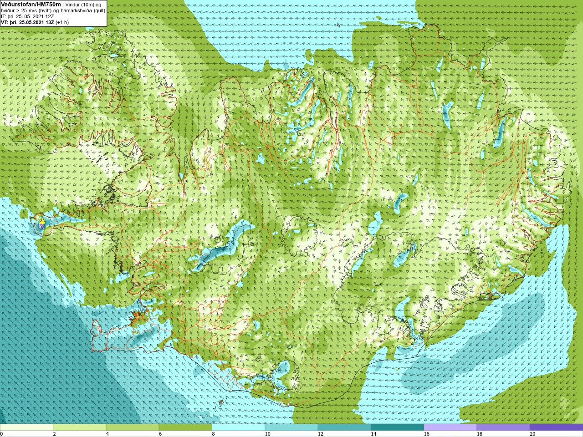583x437 pixels.
Task: Click the legend tick label "6"
Action: (x=160, y=434)
